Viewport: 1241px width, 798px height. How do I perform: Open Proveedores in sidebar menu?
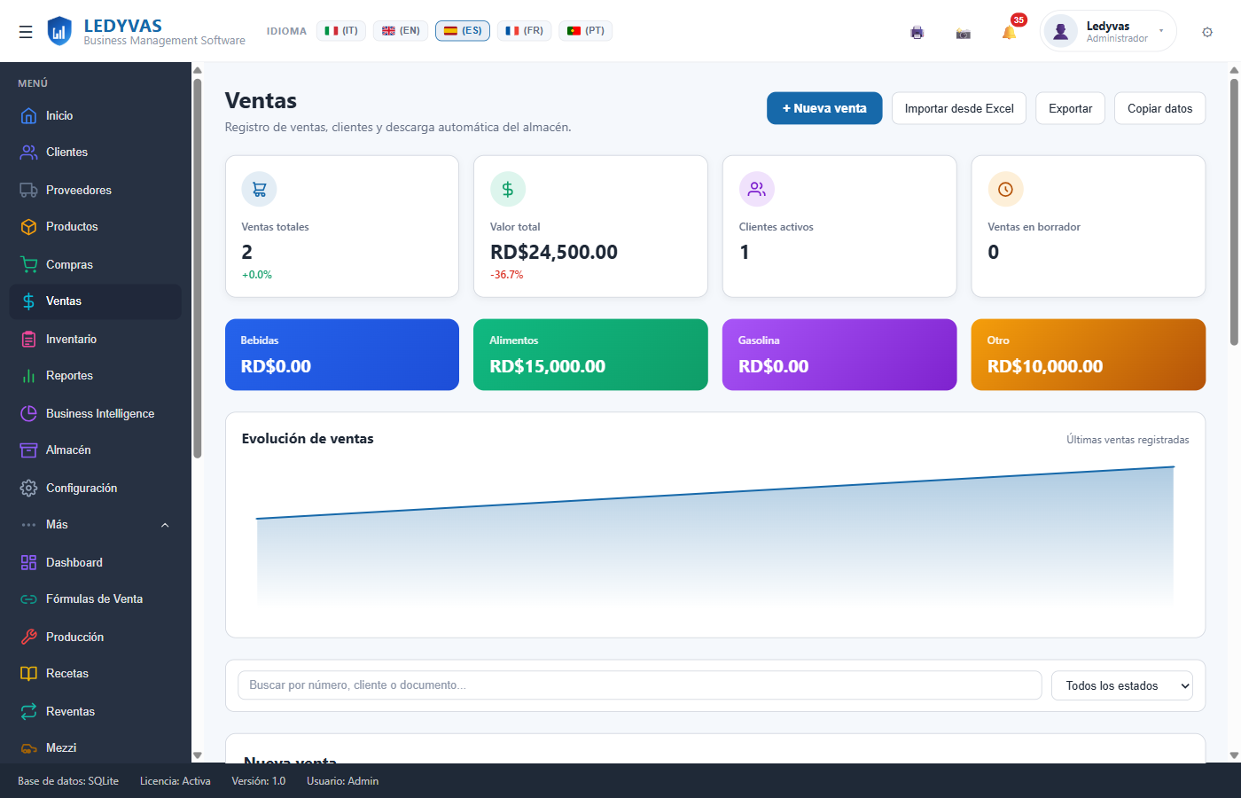[x=96, y=190]
